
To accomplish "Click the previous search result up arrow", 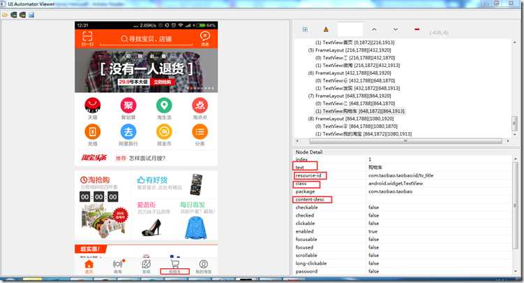I will (374, 30).
